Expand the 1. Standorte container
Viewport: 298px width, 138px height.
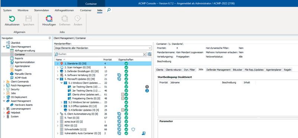point(58,63)
